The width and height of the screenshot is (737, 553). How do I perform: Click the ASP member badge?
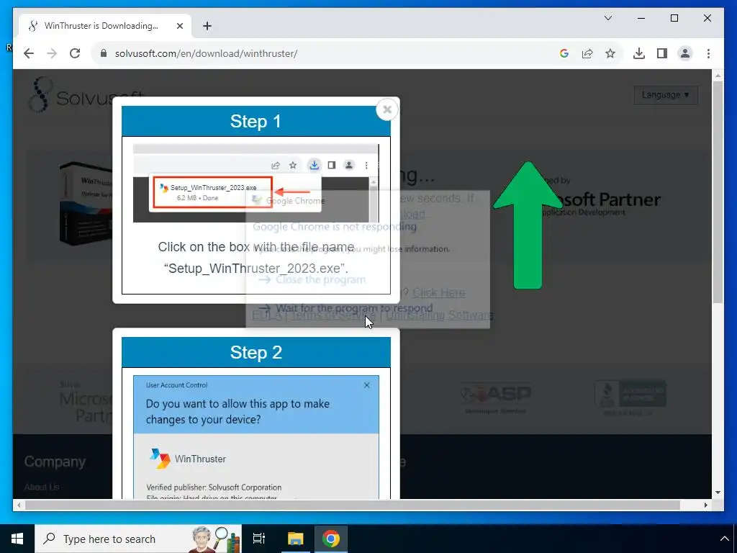[495, 397]
